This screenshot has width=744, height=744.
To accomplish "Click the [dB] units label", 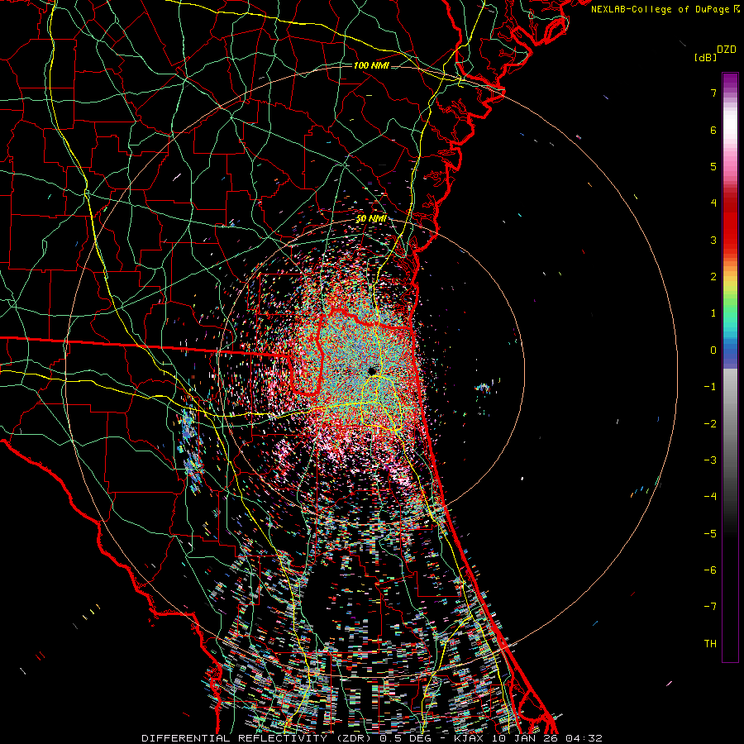I will pyautogui.click(x=705, y=58).
